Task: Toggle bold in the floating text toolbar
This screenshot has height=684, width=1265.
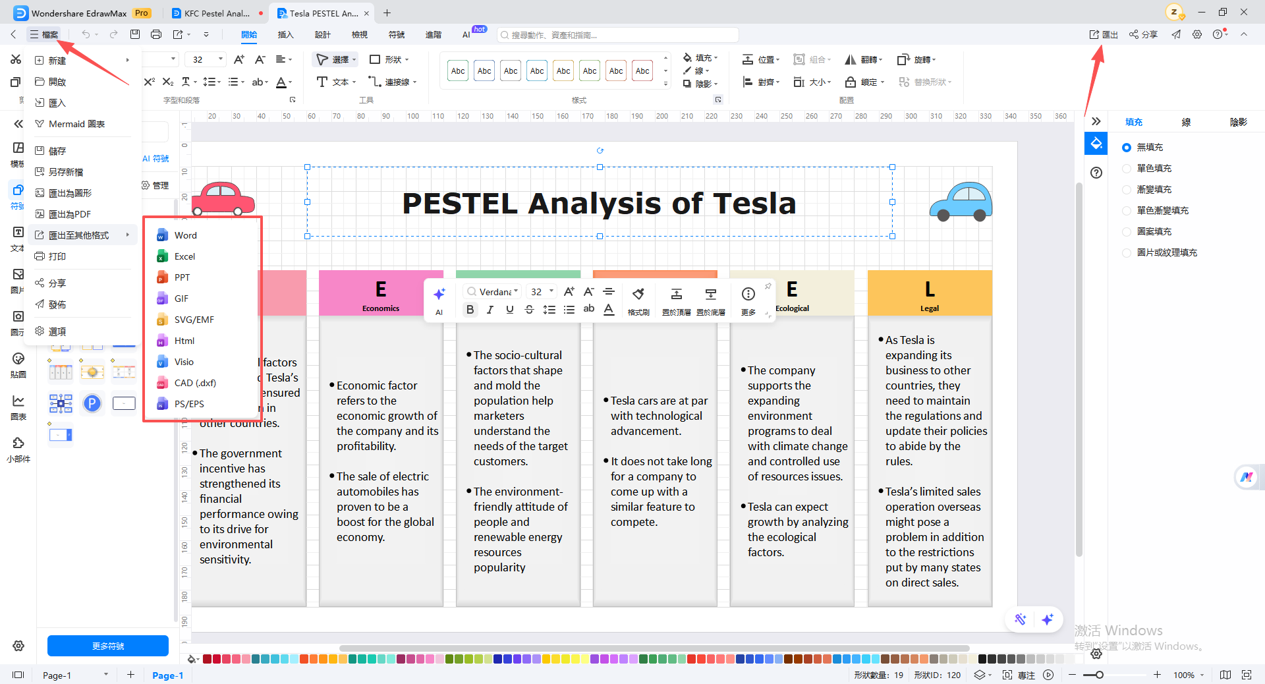Action: point(470,310)
